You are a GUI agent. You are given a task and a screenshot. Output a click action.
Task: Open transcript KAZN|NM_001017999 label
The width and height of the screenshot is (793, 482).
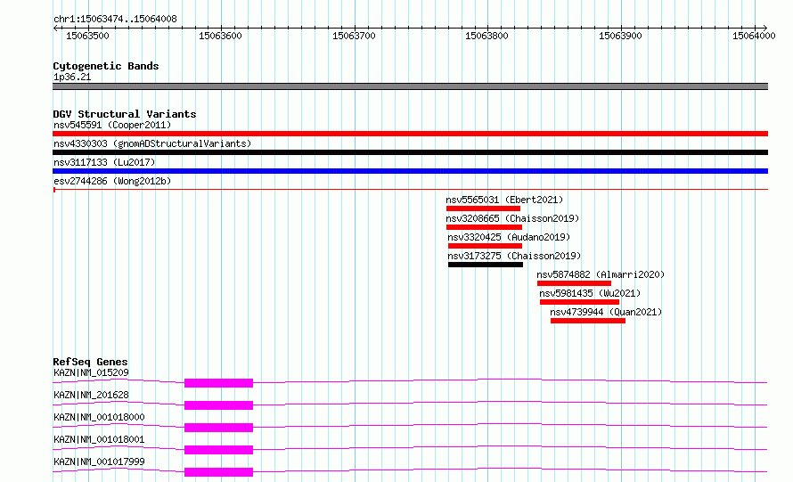coord(99,462)
